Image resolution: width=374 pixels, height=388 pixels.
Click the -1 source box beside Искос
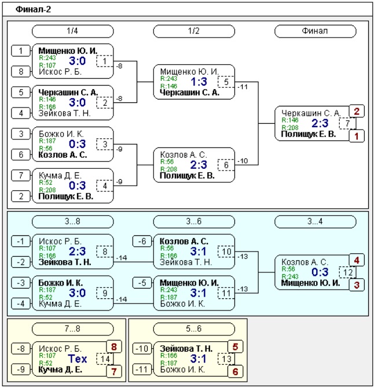(x=21, y=241)
